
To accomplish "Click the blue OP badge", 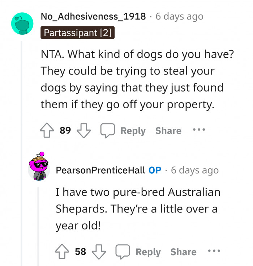I will (155, 170).
